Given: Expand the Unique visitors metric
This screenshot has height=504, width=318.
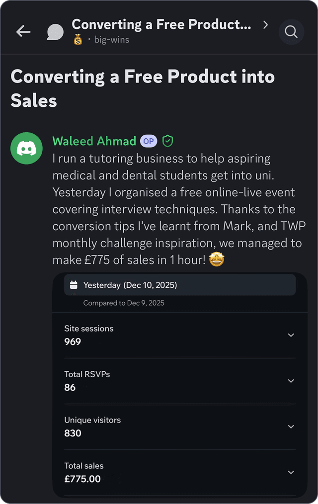Looking at the screenshot, I should [291, 426].
